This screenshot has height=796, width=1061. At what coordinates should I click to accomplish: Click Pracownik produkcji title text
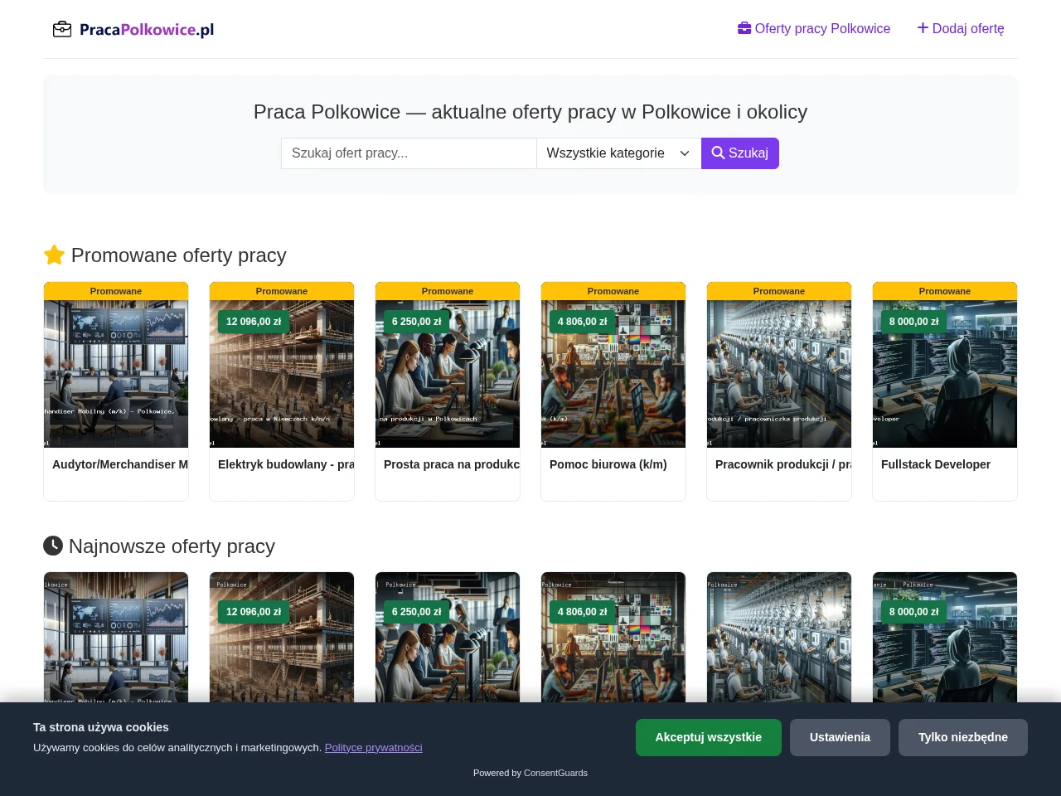point(783,464)
